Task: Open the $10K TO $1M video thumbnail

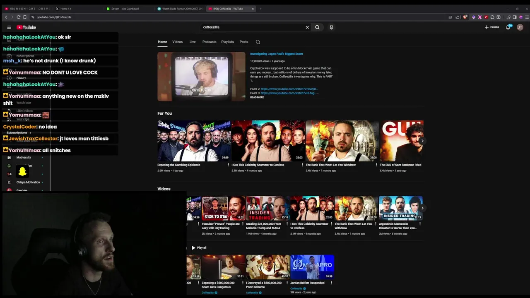Action: click(224, 208)
